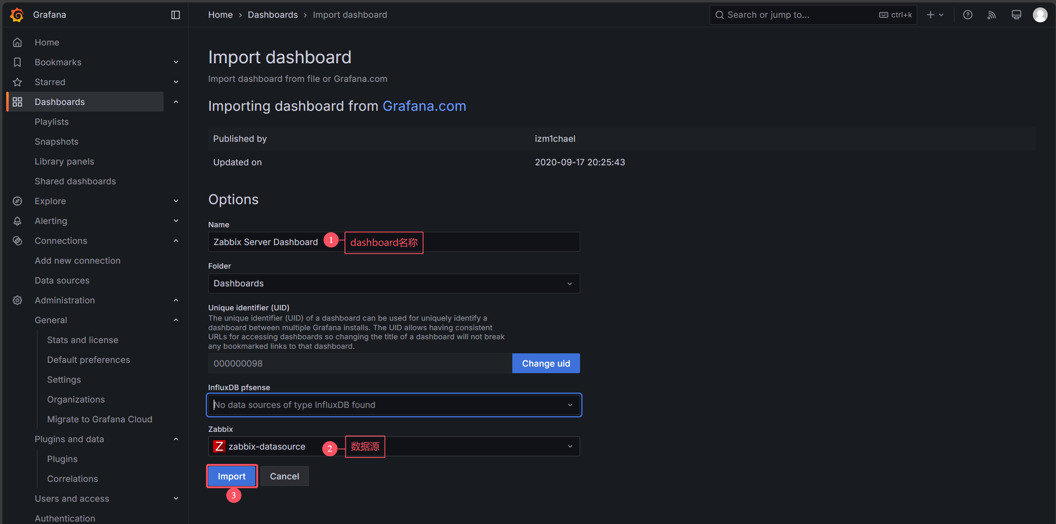Click the Cancel button

pyautogui.click(x=285, y=476)
